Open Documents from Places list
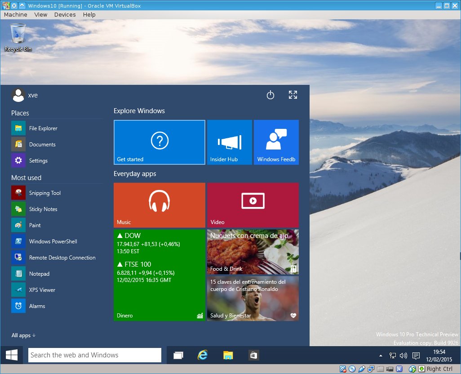This screenshot has width=461, height=374. pos(57,145)
